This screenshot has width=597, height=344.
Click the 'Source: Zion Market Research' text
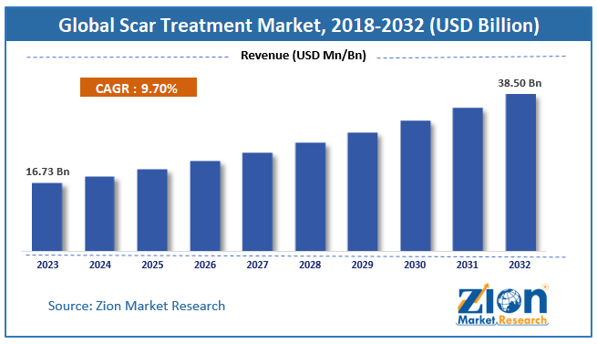137,306
